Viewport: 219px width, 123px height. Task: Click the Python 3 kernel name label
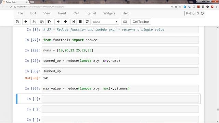point(192,13)
